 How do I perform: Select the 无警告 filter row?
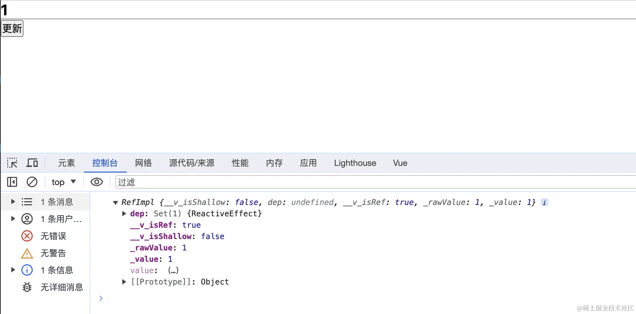(45, 253)
